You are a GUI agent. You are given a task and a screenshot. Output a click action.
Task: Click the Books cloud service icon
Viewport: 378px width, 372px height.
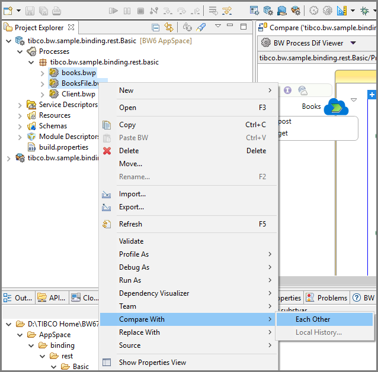point(336,106)
